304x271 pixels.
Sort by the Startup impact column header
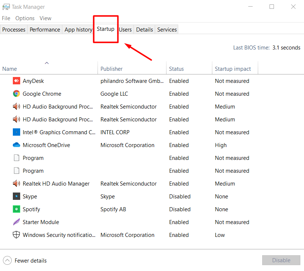(x=235, y=69)
